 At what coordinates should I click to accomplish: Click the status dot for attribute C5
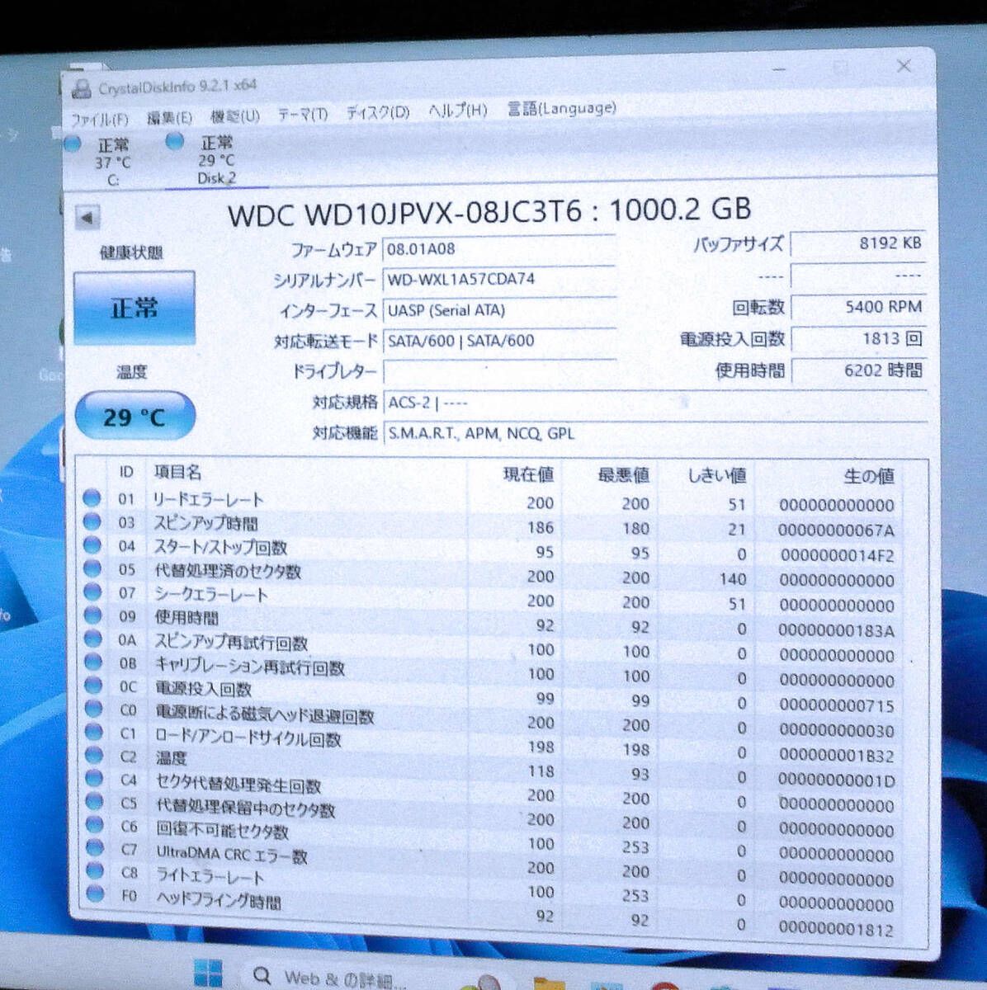click(94, 801)
